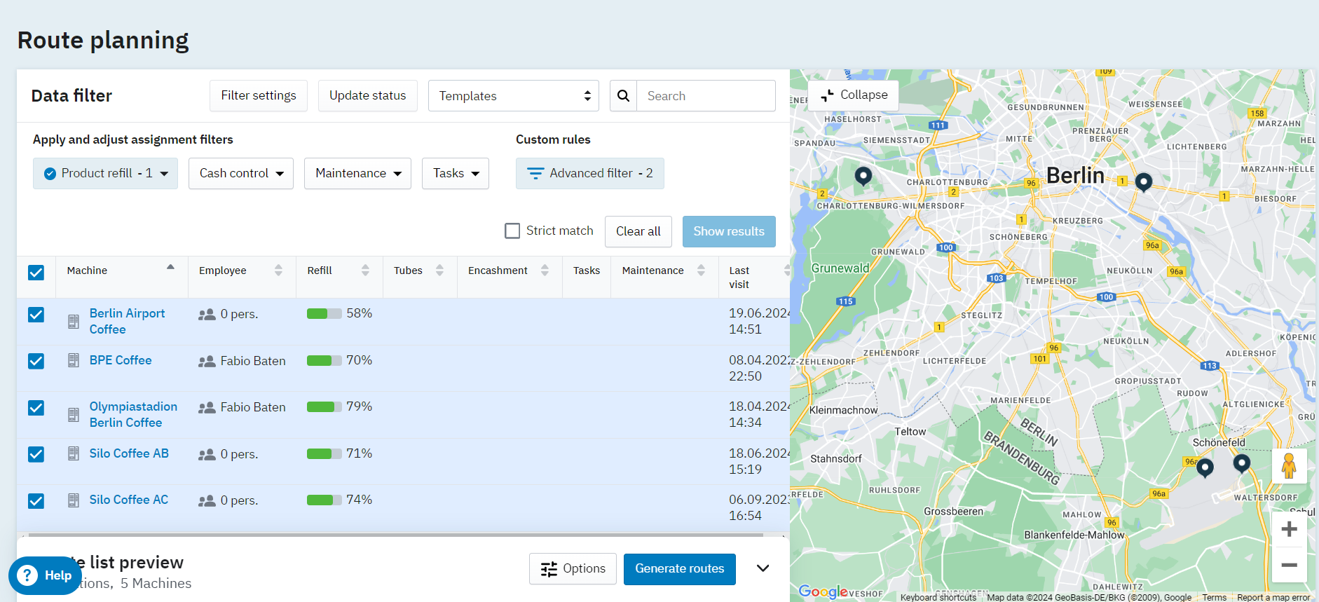This screenshot has height=602, width=1319.
Task: Sort table by Tubes column
Action: (439, 271)
